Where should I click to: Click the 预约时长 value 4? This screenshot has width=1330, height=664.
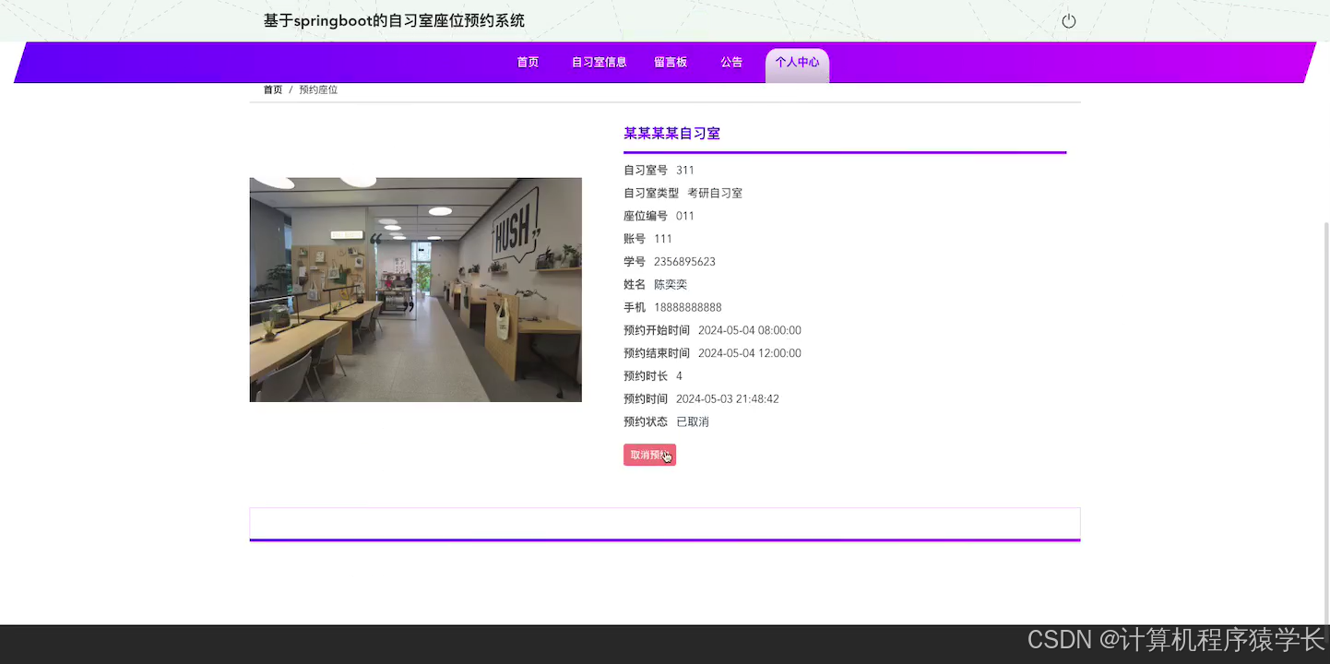[679, 375]
